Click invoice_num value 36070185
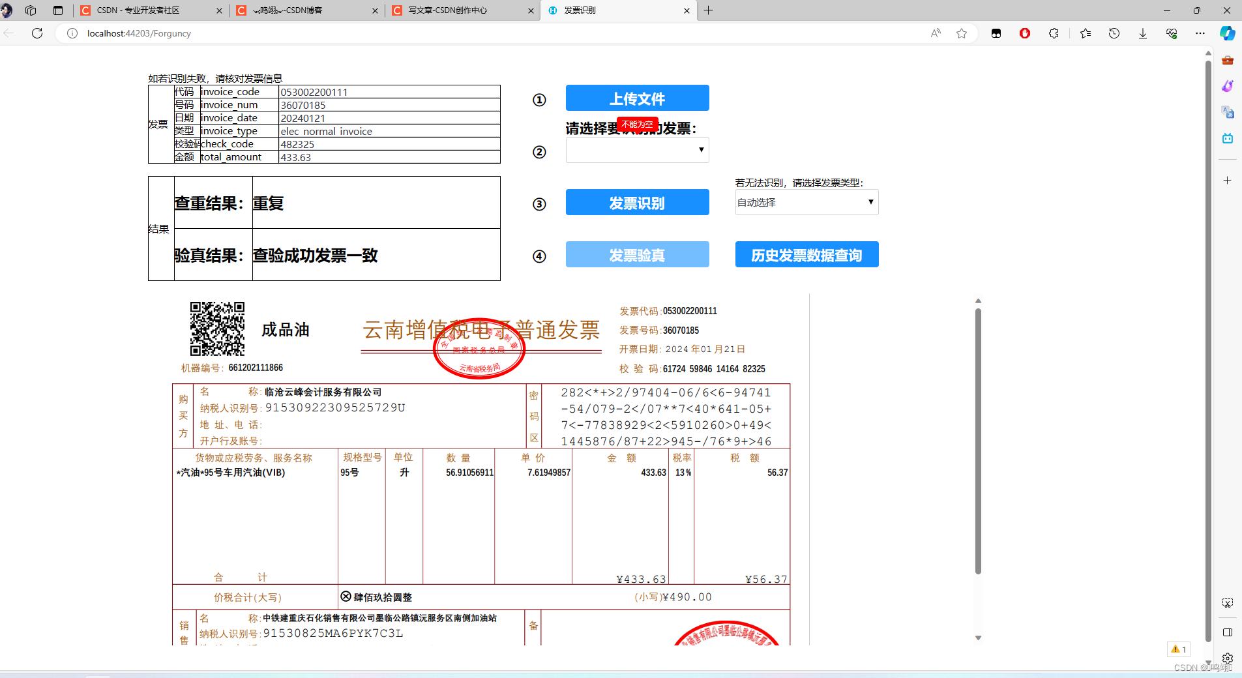This screenshot has width=1242, height=678. (303, 105)
